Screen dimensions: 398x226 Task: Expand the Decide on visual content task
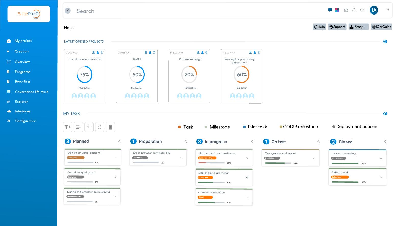point(115,158)
